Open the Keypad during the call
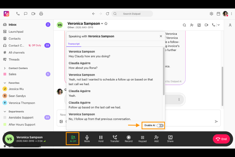The height and width of the screenshot is (157, 235). coord(142,139)
